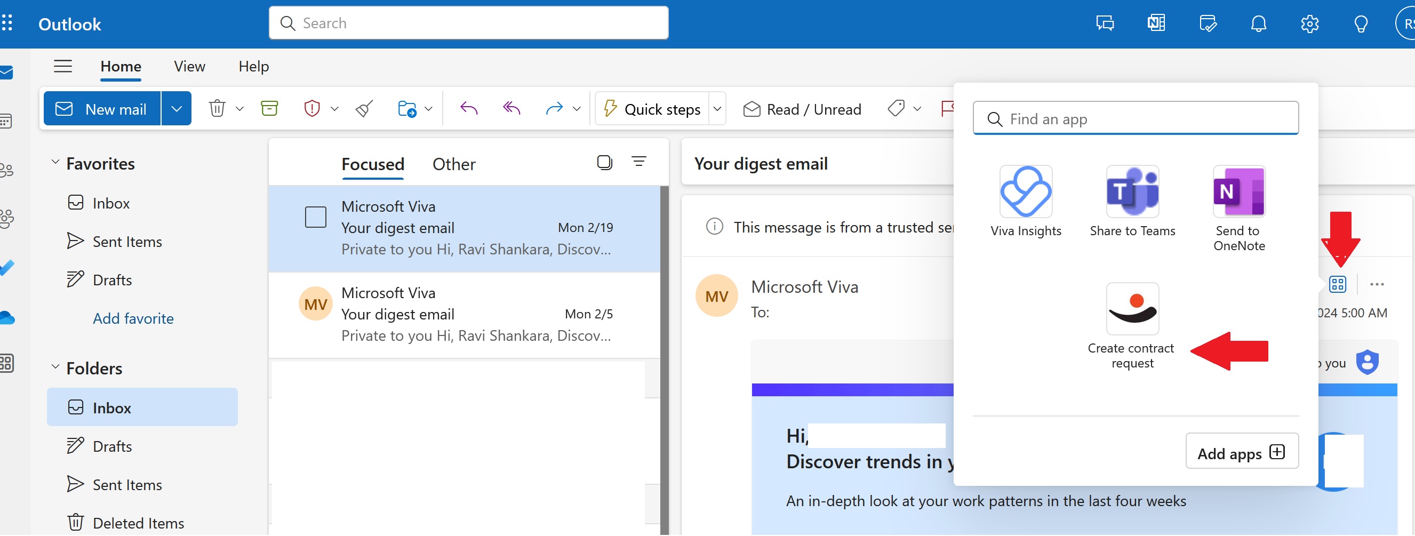Click the Categorize tag icon
Image resolution: width=1415 pixels, height=536 pixels.
click(x=896, y=109)
